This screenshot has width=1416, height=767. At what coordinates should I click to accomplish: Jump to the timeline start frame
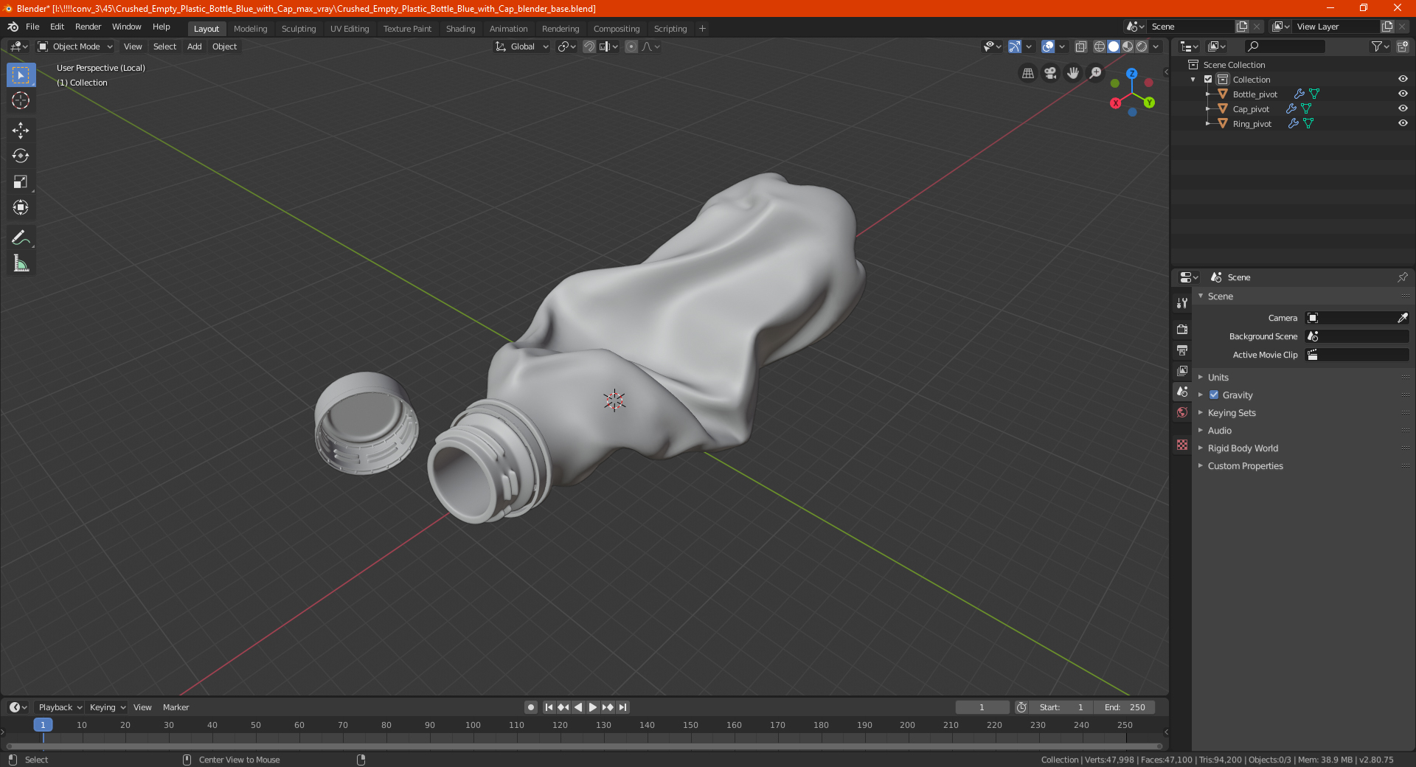[x=549, y=707]
